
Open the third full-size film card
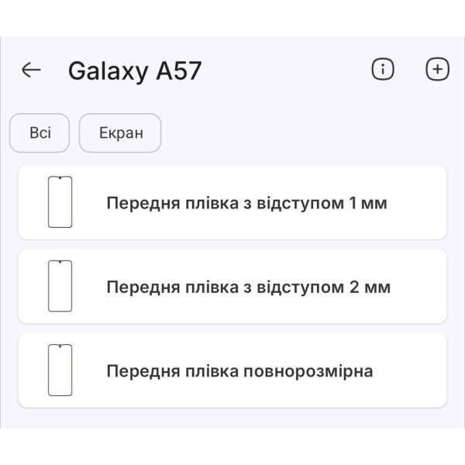click(232, 370)
